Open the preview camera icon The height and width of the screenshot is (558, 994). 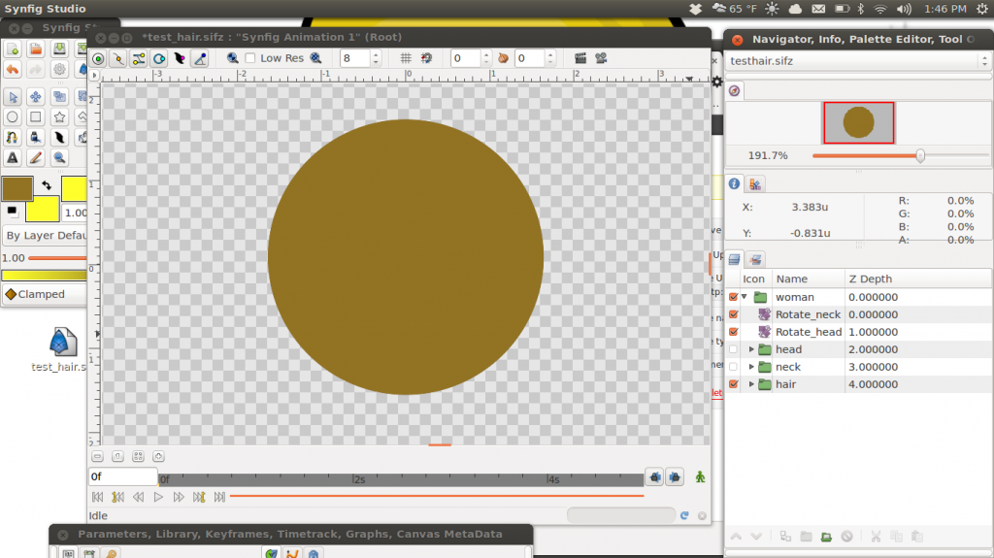coord(601,58)
